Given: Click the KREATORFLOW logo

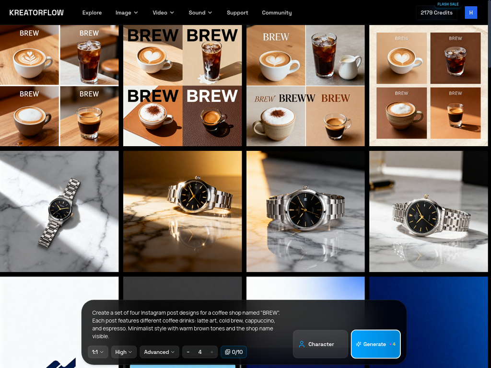Looking at the screenshot, I should pyautogui.click(x=36, y=12).
